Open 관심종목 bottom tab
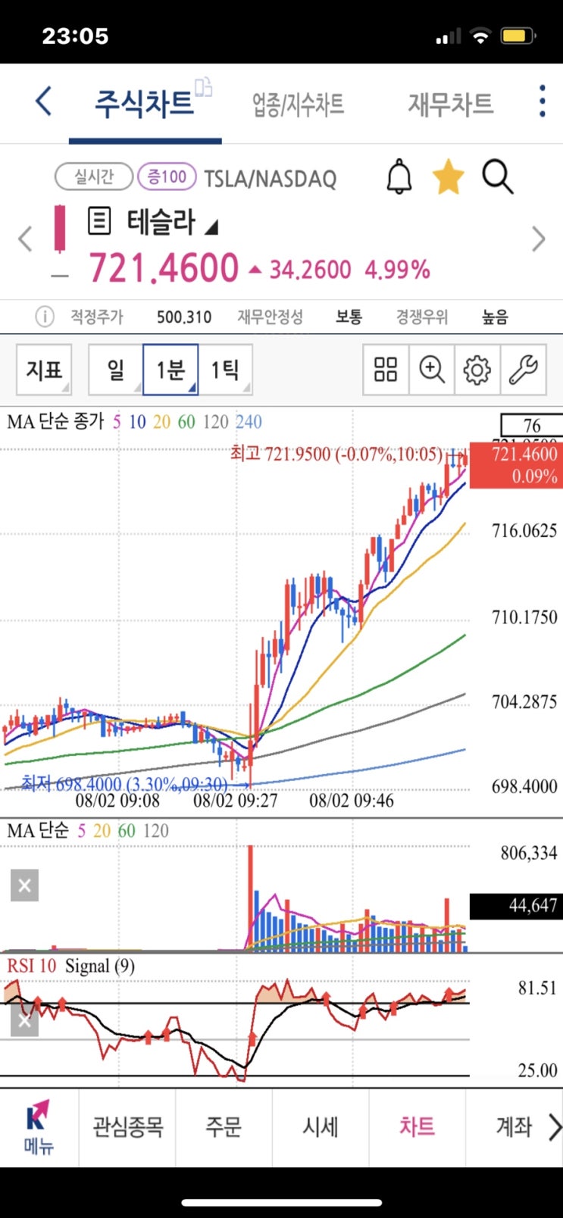 pyautogui.click(x=127, y=1127)
